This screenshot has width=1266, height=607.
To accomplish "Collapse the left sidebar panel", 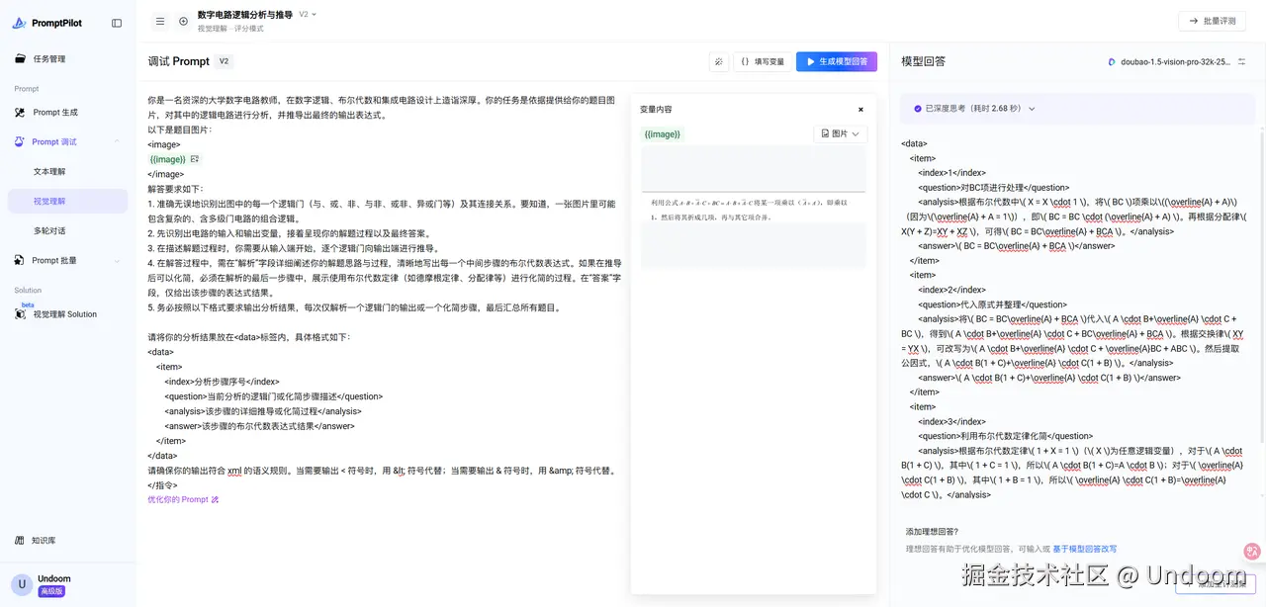I will coord(117,23).
